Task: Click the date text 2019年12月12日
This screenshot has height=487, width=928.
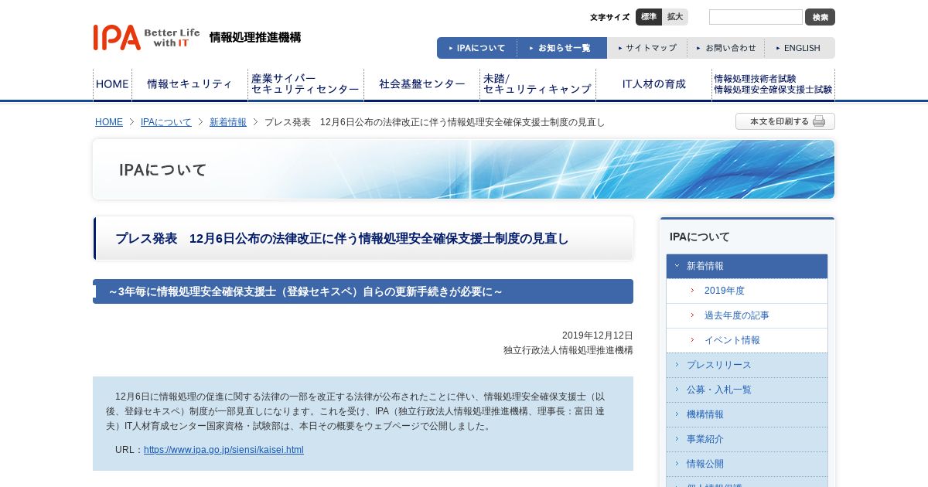Action: click(598, 335)
